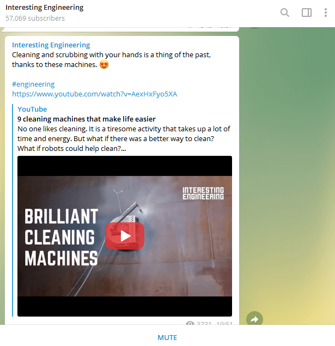Click the '57,069 subscribers' text
The image size is (335, 346).
(35, 18)
